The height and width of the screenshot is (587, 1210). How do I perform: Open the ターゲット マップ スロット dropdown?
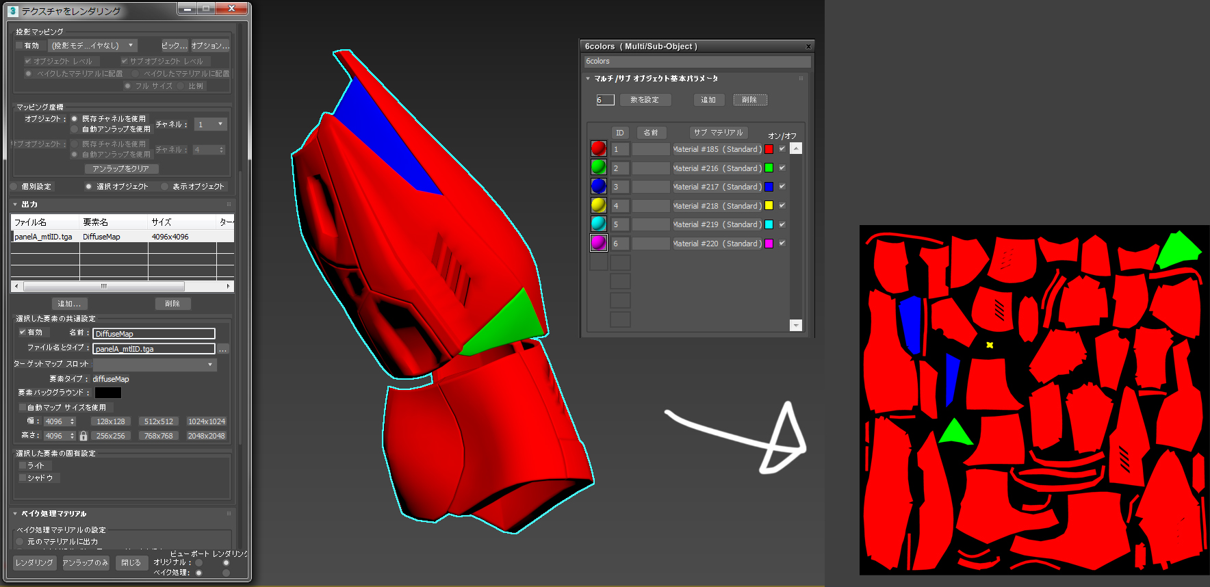[x=155, y=365]
